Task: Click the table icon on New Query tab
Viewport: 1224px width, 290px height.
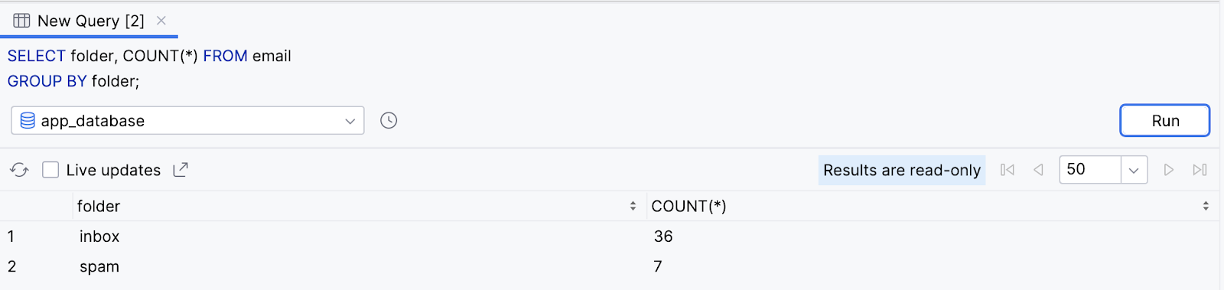Action: 21,21
